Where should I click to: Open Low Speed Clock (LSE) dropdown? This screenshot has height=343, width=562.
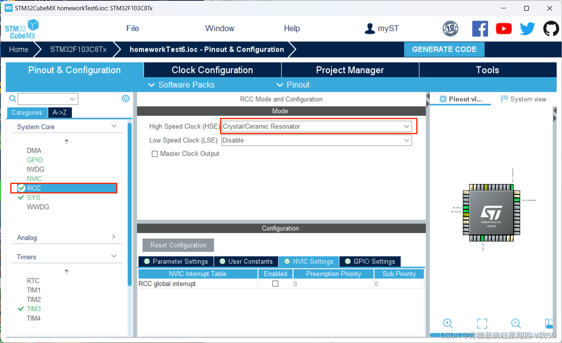pyautogui.click(x=317, y=140)
